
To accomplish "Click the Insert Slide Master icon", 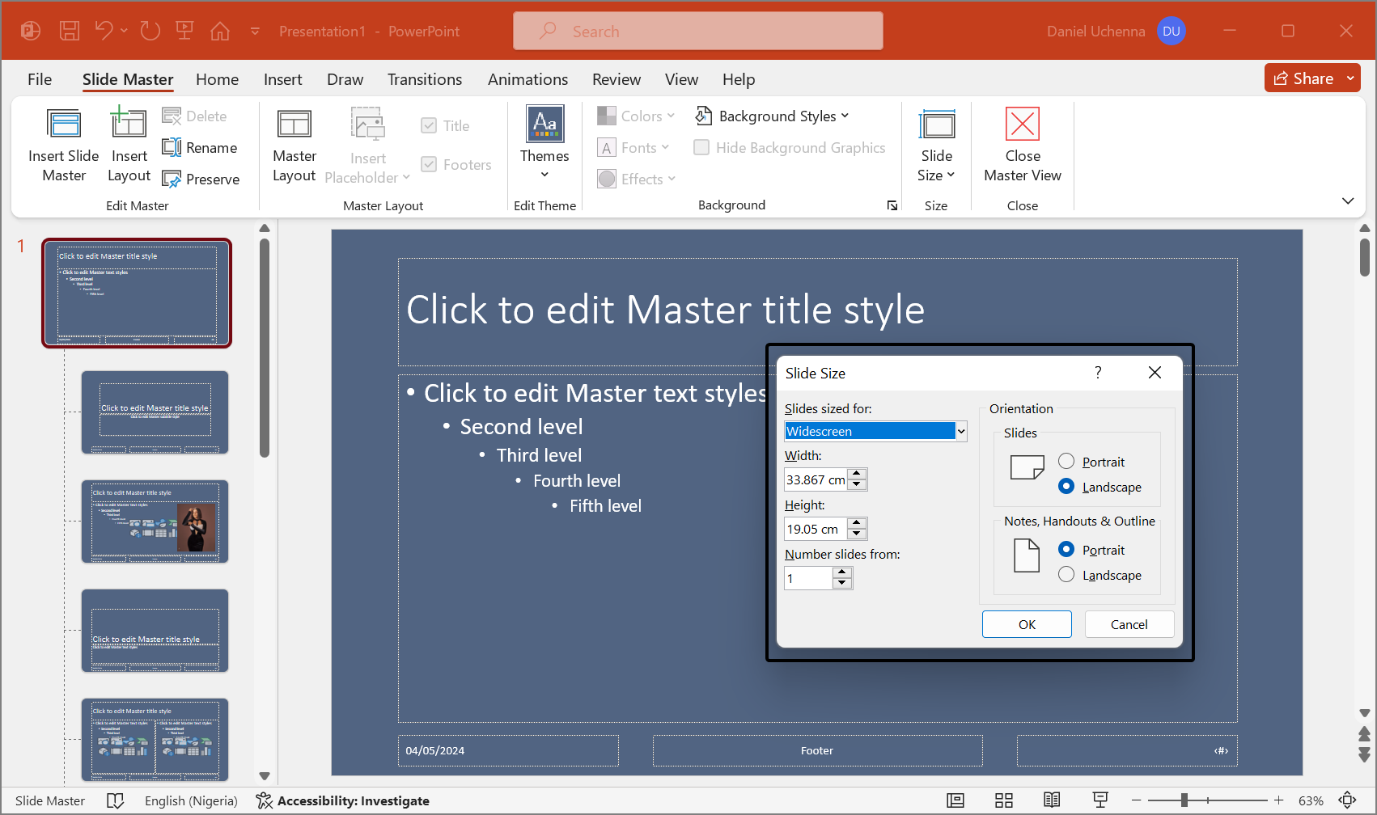I will (x=64, y=125).
